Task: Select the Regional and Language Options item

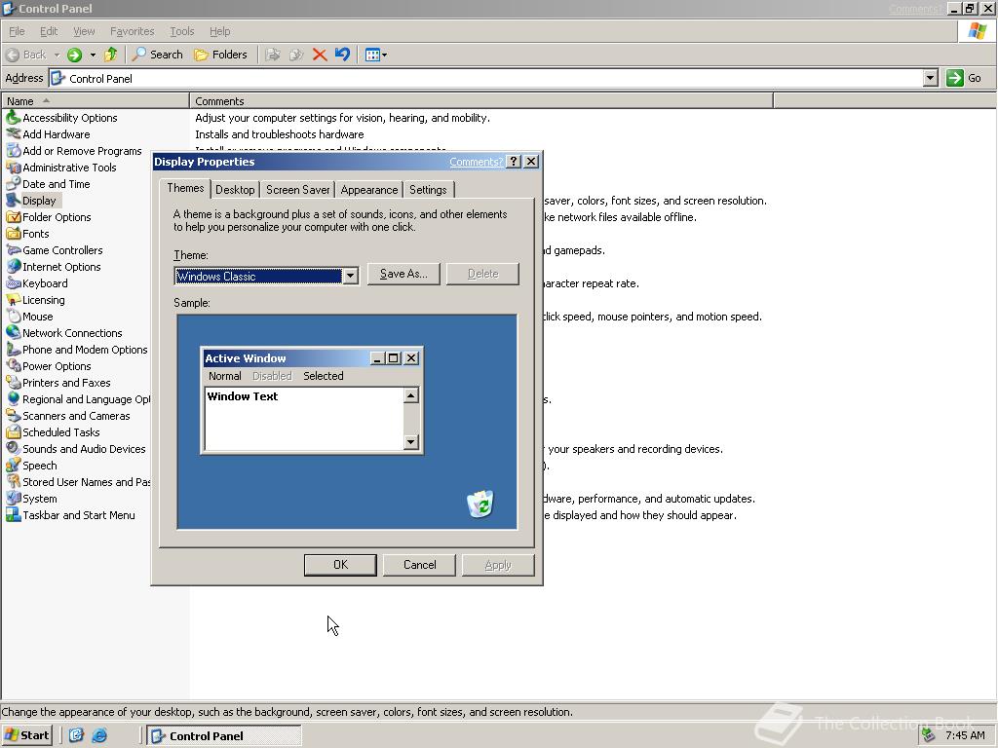Action: click(x=78, y=398)
